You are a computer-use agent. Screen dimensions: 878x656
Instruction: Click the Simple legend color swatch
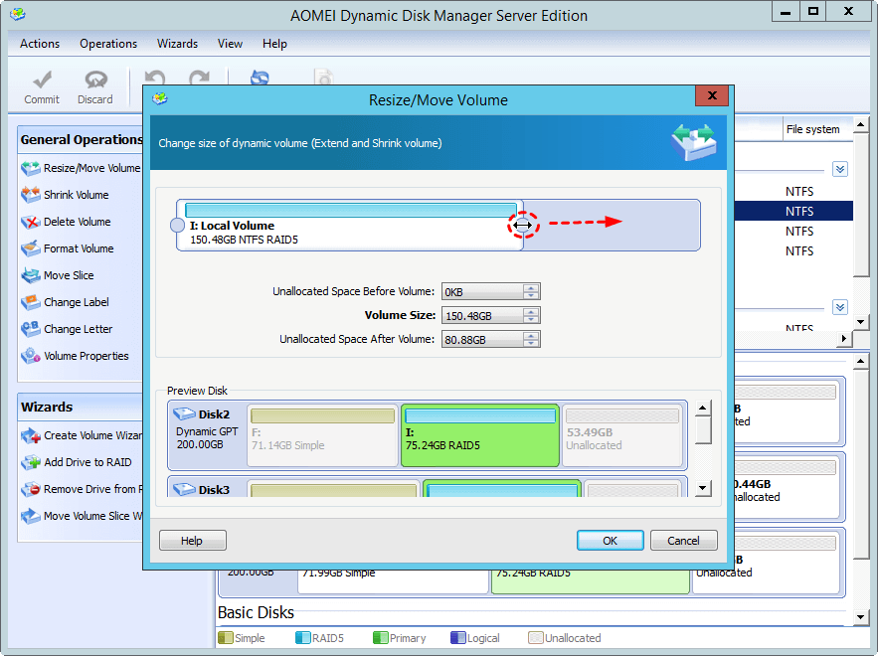pyautogui.click(x=225, y=638)
